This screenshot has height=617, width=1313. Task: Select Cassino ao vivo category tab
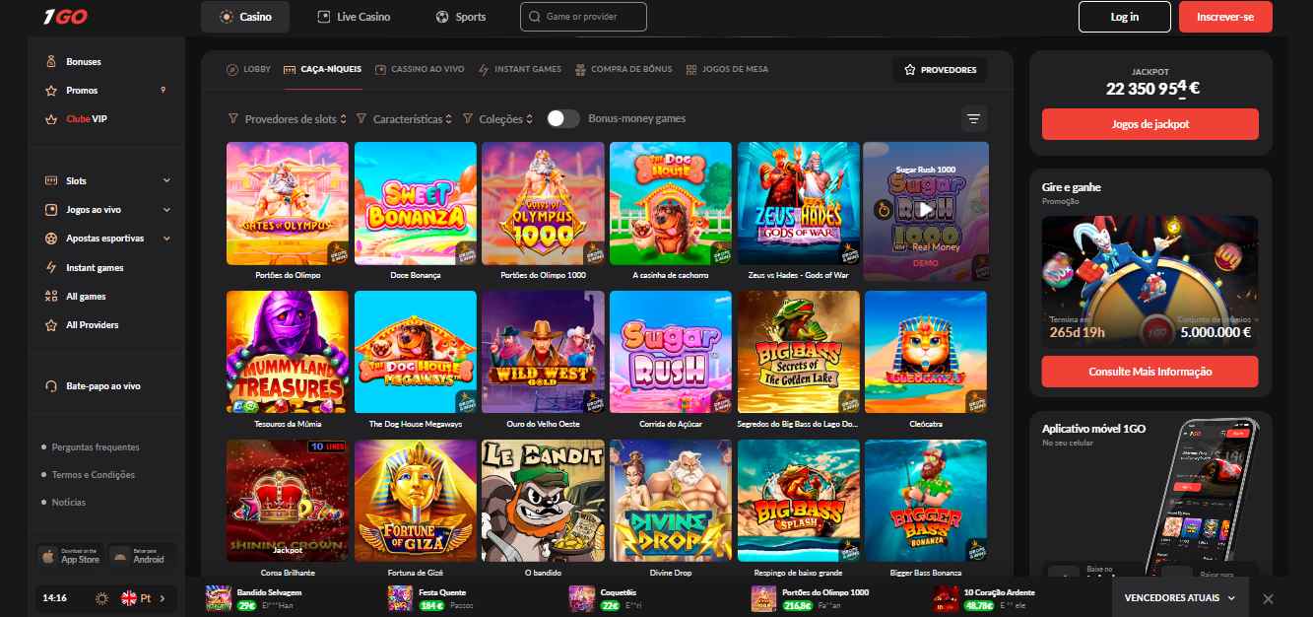click(420, 70)
